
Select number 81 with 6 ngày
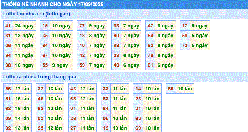151,65
